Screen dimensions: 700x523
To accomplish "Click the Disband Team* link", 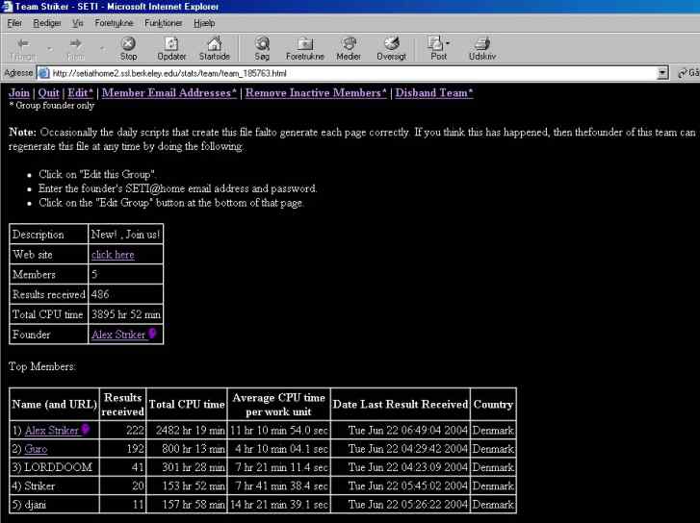I will pos(434,92).
